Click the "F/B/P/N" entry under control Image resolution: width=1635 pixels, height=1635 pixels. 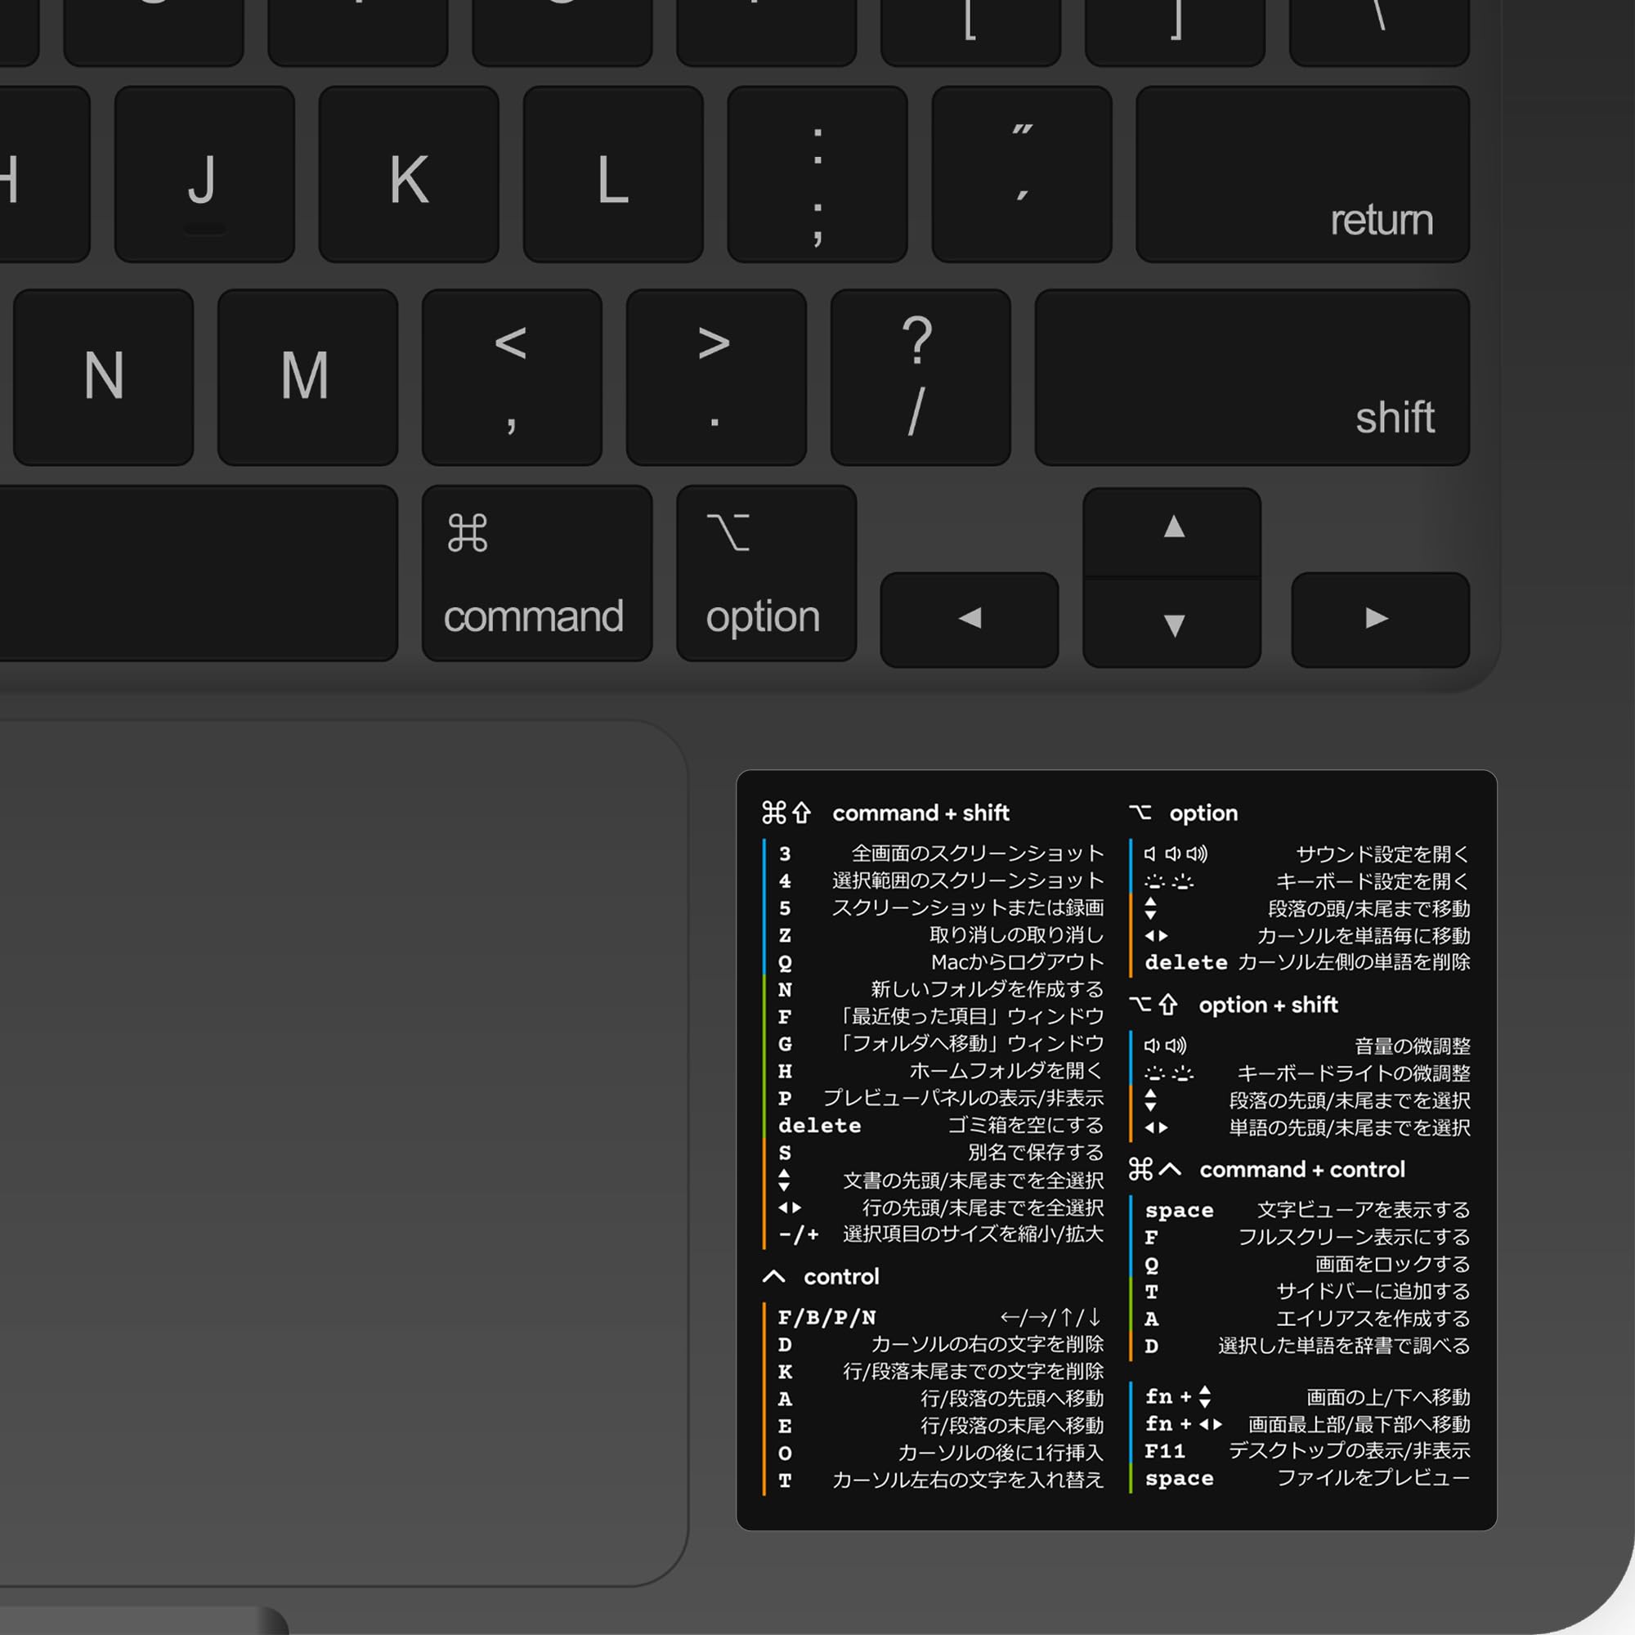826,1318
